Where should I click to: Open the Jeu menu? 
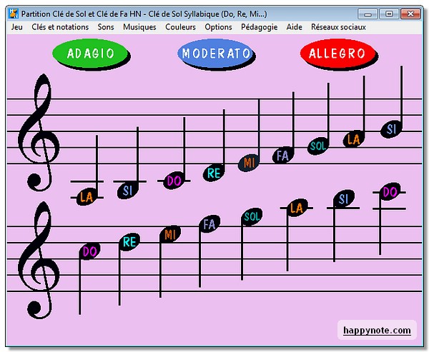click(x=17, y=27)
